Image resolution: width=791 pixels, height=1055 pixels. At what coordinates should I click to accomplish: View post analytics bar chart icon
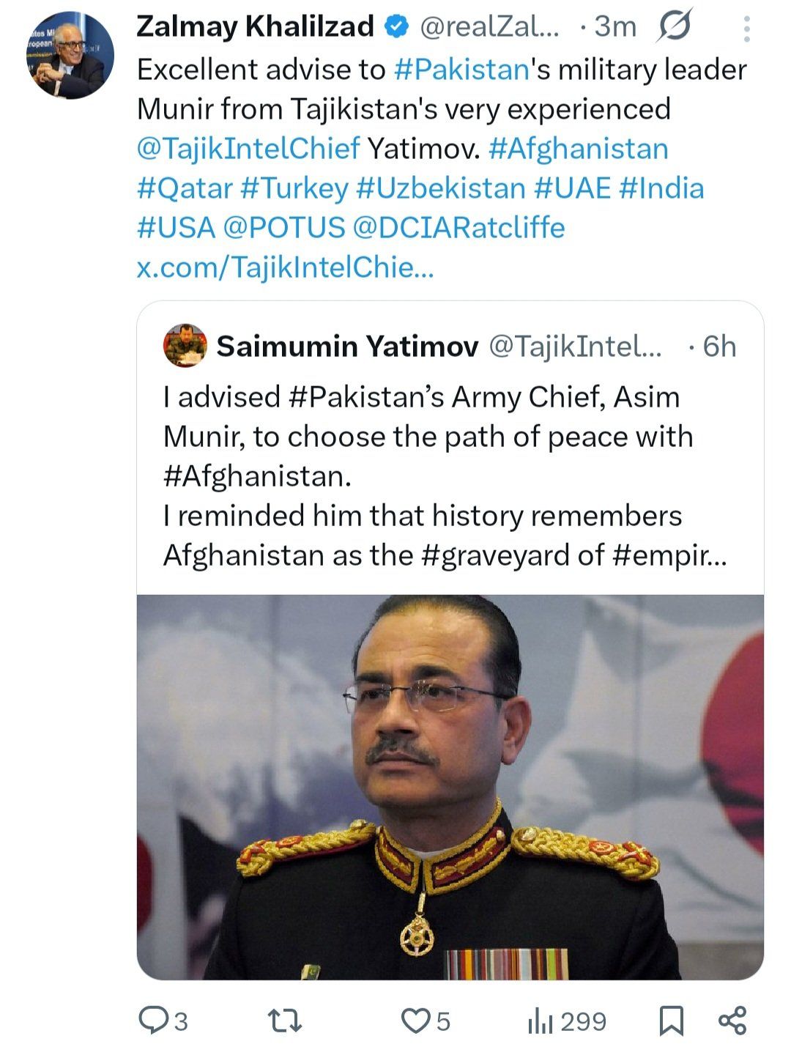[540, 1021]
